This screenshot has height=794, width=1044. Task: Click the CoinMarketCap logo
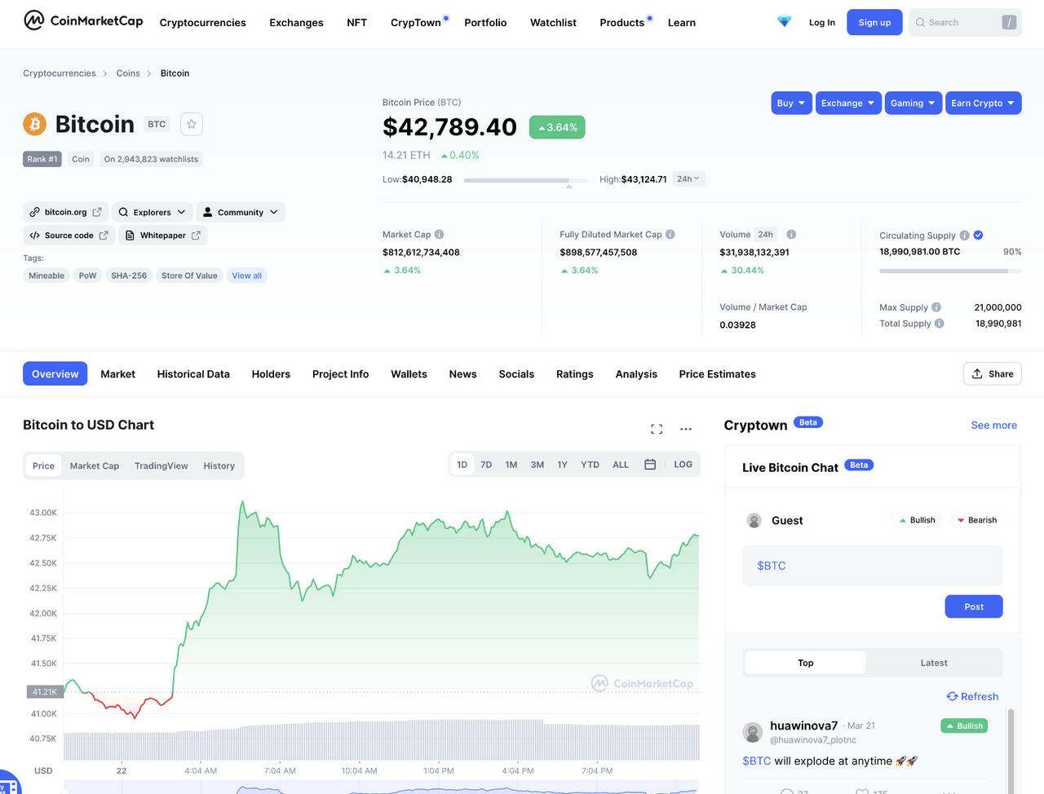83,20
